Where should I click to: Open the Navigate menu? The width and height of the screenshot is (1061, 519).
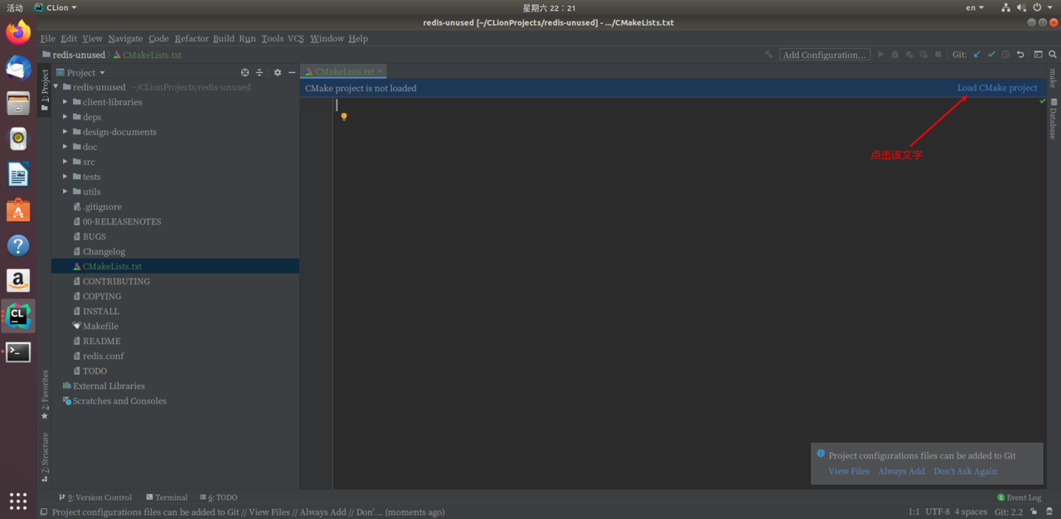[x=125, y=38]
